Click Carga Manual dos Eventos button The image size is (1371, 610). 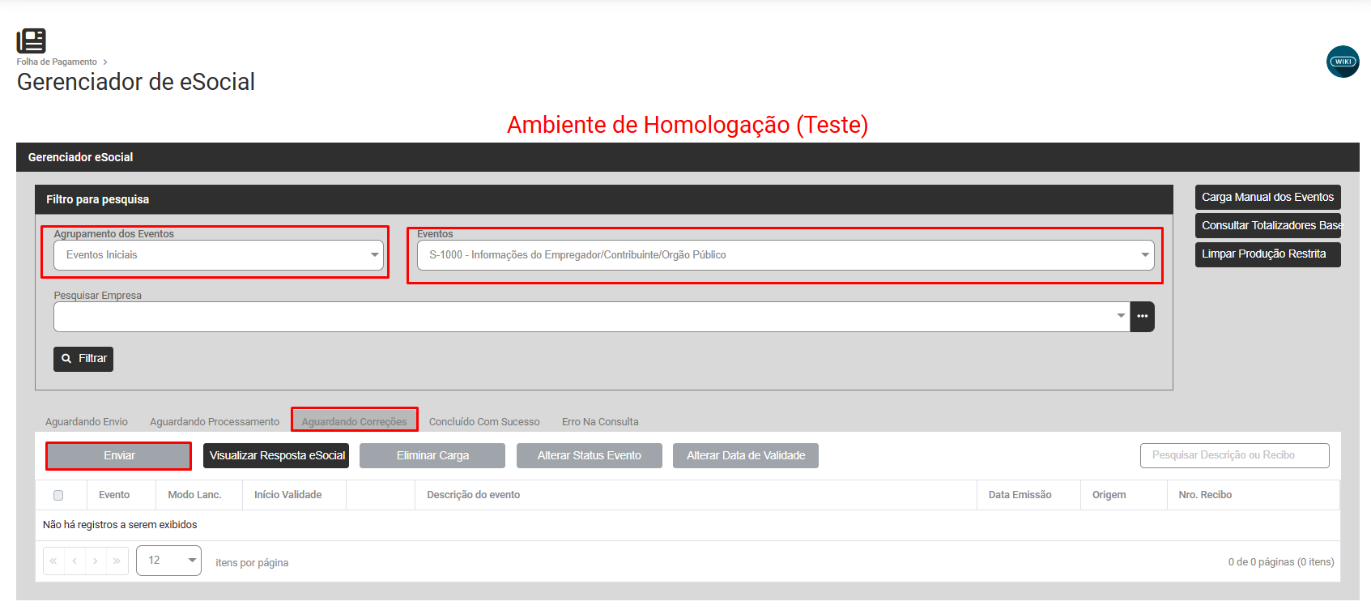(x=1268, y=198)
